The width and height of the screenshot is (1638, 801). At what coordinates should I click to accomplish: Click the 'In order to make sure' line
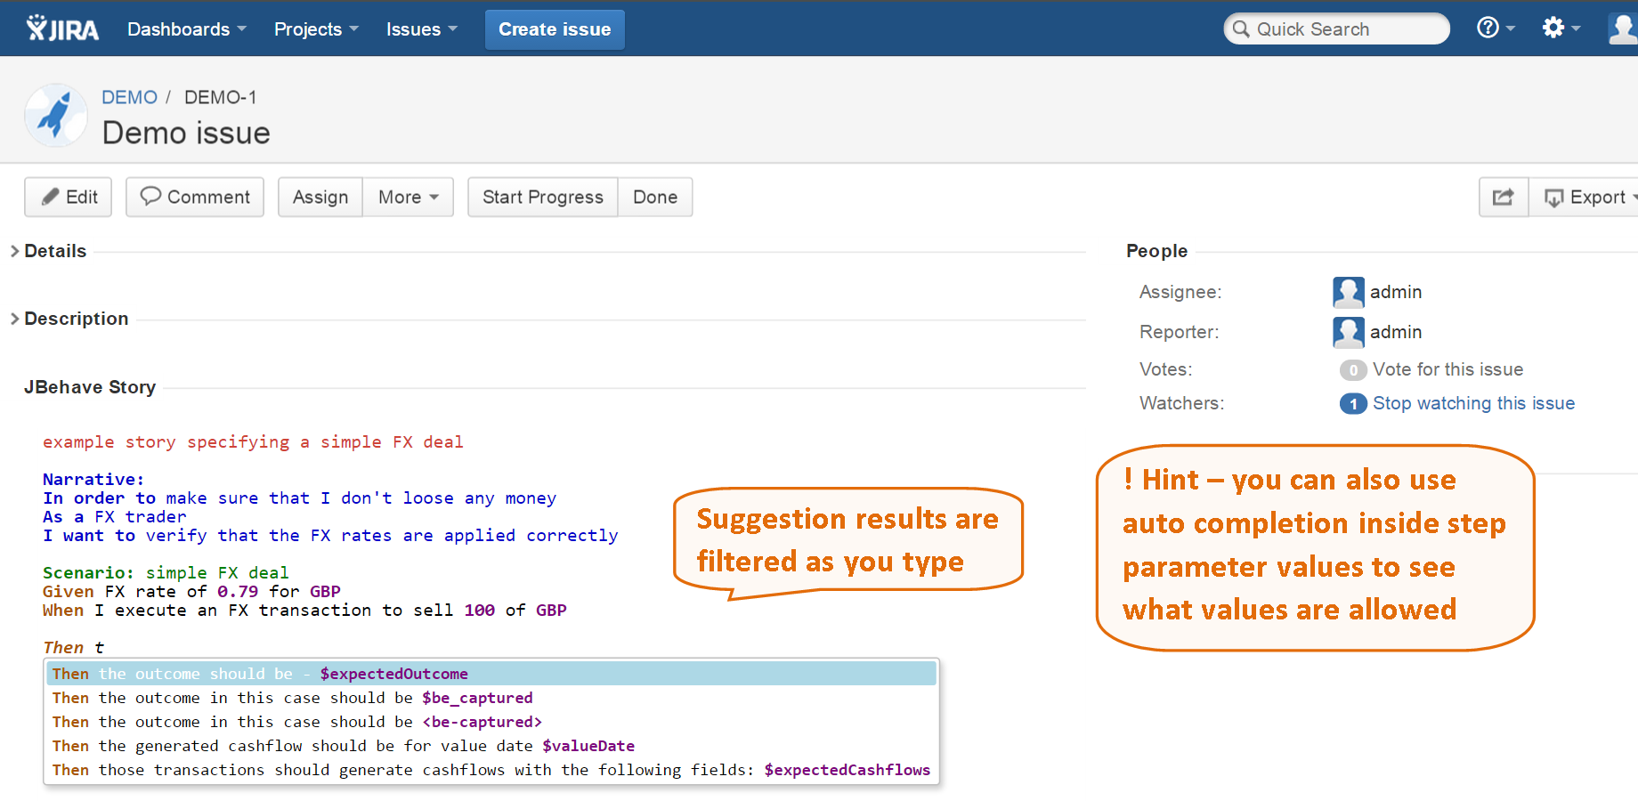click(299, 498)
